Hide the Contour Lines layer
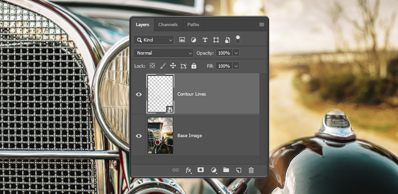 (x=139, y=94)
